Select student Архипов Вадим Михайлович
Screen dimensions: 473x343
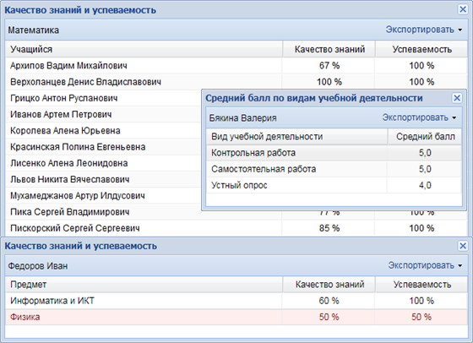[236, 65]
